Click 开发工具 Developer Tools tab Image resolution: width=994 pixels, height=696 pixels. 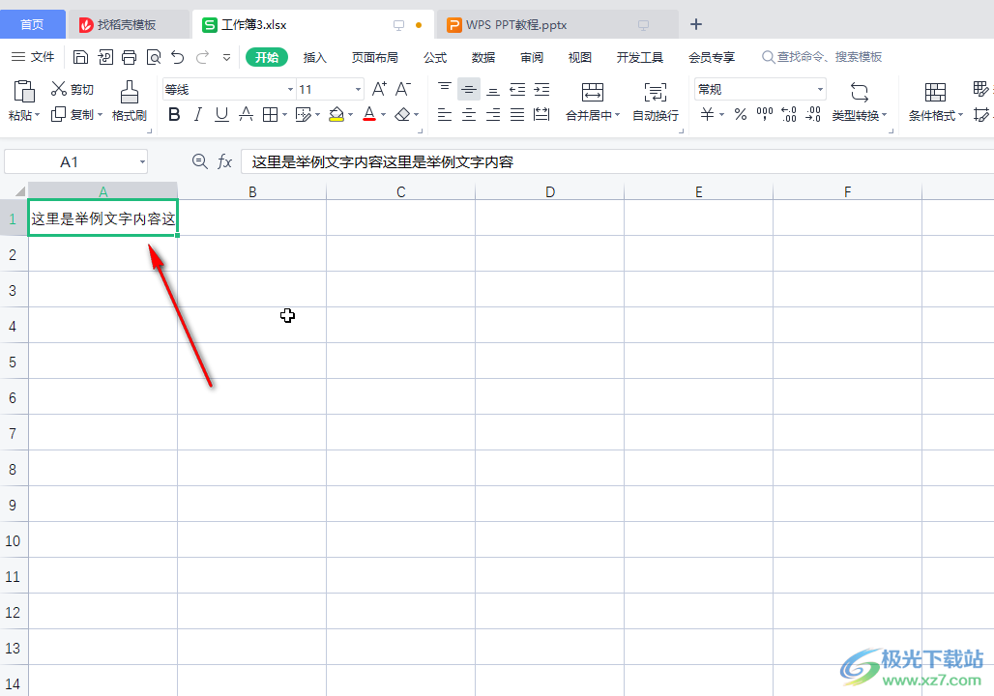tap(640, 58)
